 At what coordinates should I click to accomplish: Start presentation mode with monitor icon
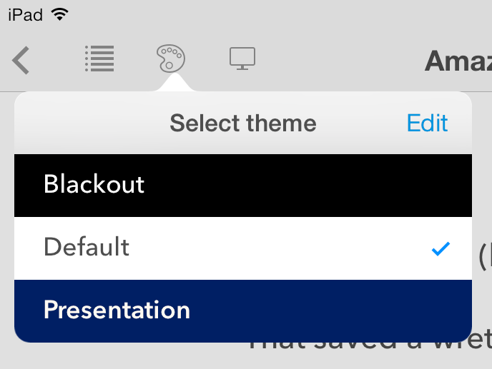242,59
